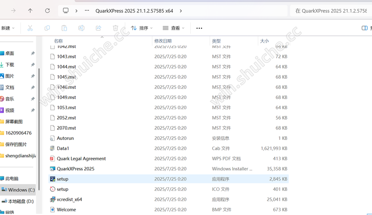Sort by 类型 column header
372x215 pixels.
216,41
